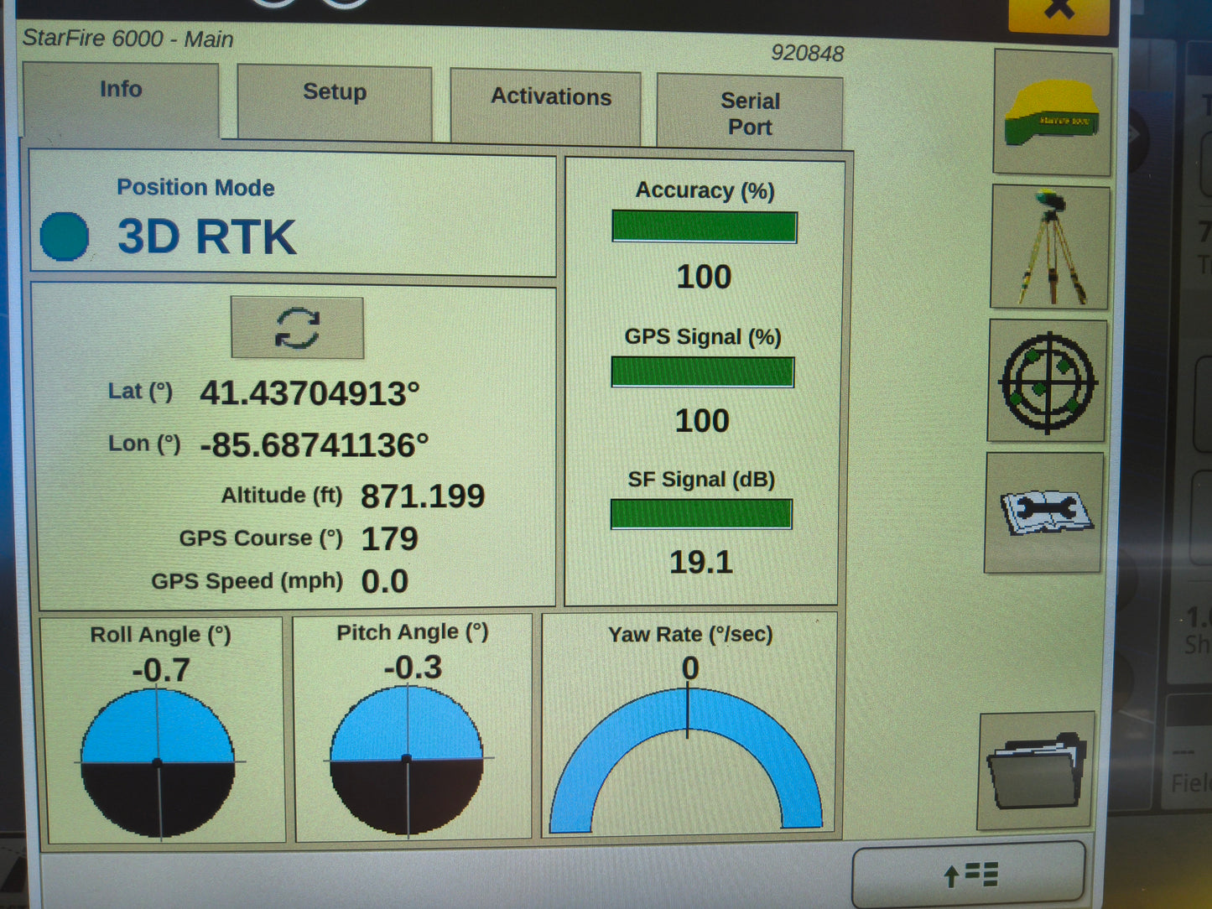Viewport: 1212px width, 909px height.
Task: Select the Yaw Rate value 0
Action: [690, 668]
